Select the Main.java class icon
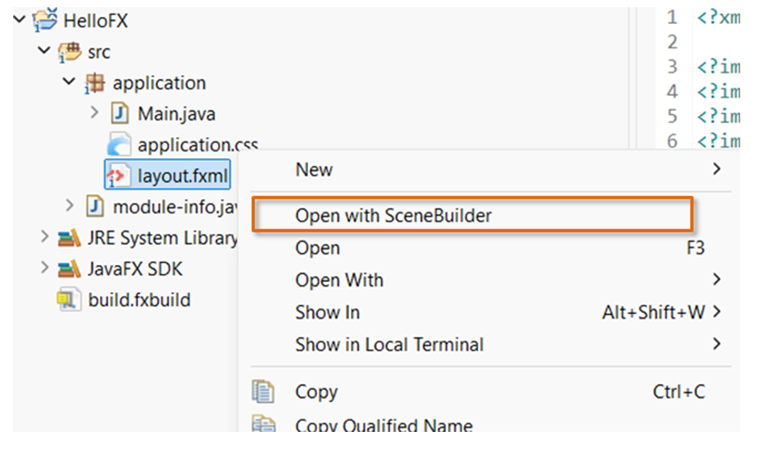This screenshot has width=768, height=464. [x=119, y=114]
